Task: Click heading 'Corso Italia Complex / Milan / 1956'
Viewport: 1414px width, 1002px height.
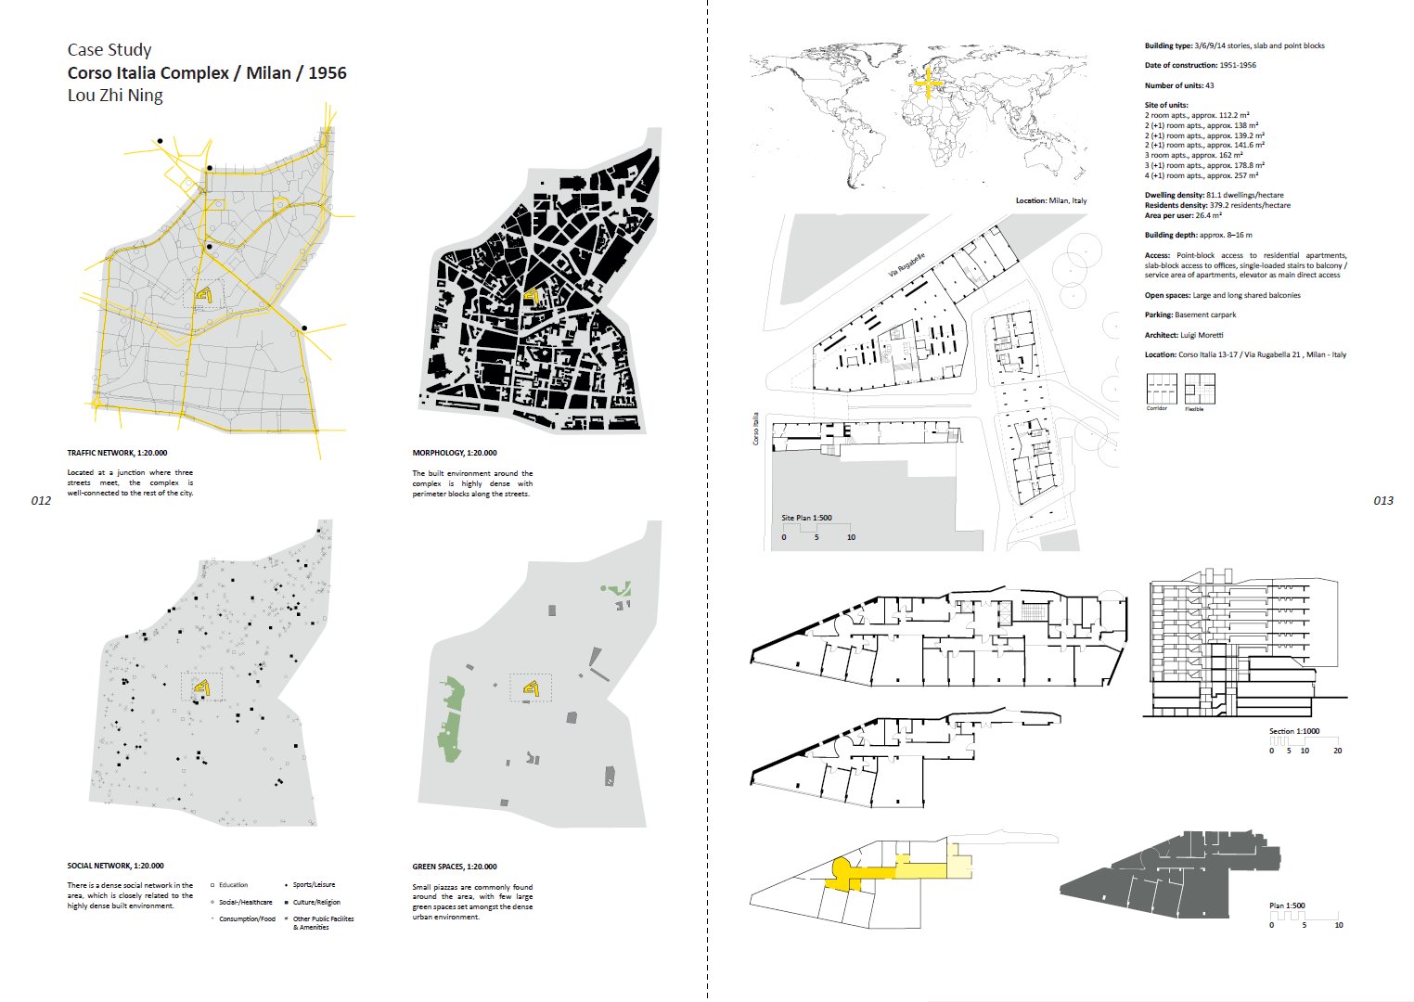Action: click(x=207, y=72)
